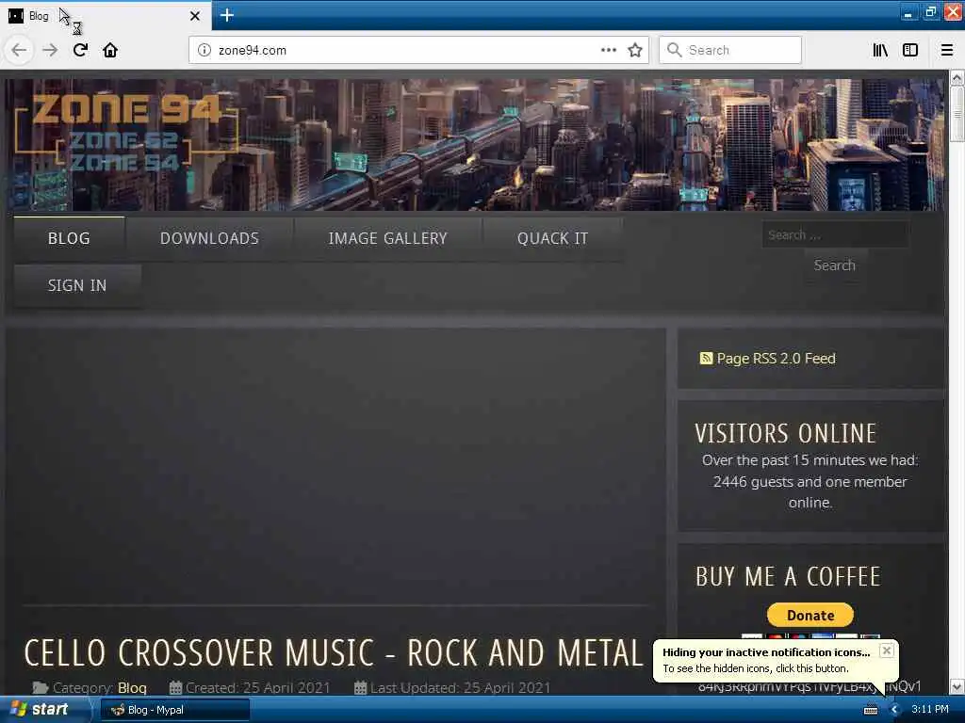This screenshot has height=723, width=965.
Task: Open the IMAGE GALLERY menu item
Action: [387, 238]
